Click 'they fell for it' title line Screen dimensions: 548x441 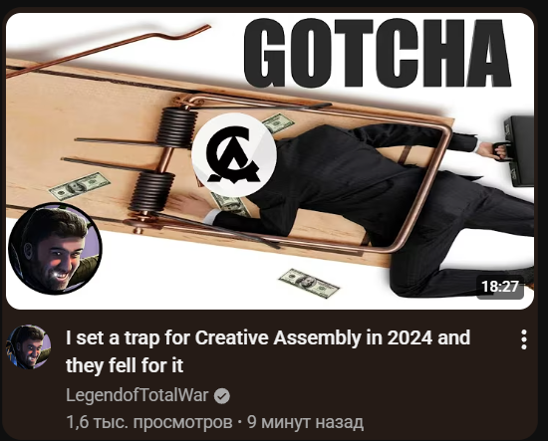coord(125,366)
